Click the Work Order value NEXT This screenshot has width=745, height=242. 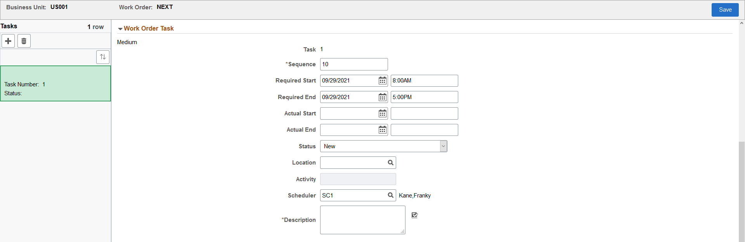coord(165,7)
